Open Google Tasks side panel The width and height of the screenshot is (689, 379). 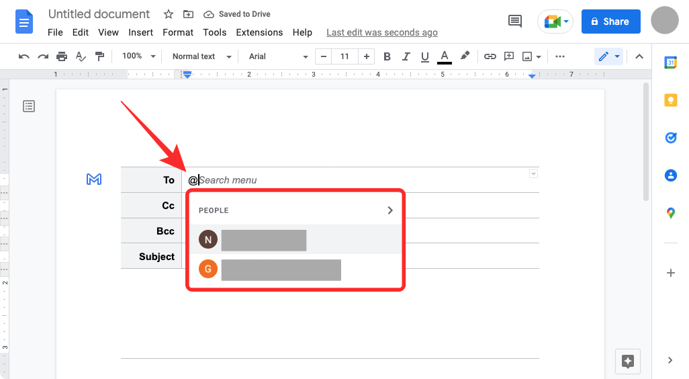click(x=671, y=138)
